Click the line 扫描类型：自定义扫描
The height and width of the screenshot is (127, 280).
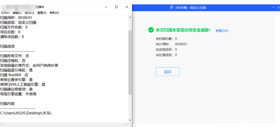[x=18, y=22]
